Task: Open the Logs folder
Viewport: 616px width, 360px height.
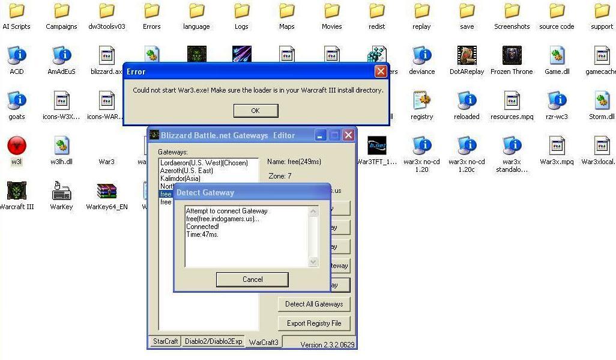Action: tap(241, 11)
